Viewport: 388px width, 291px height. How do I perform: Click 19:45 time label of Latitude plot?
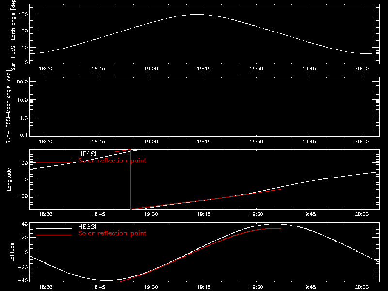(x=309, y=287)
